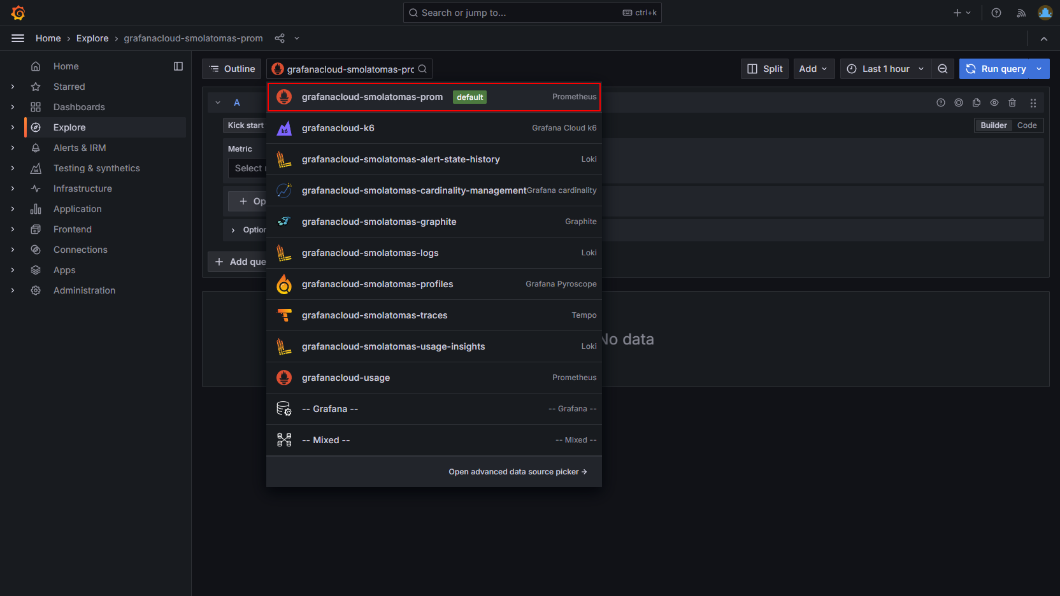
Task: Open the Add dropdown
Action: click(813, 69)
